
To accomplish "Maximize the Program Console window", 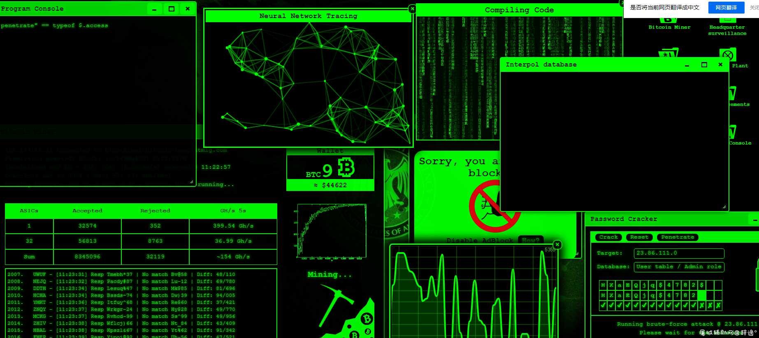I will (172, 9).
